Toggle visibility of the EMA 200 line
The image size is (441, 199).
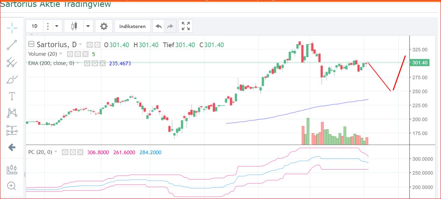(x=88, y=63)
